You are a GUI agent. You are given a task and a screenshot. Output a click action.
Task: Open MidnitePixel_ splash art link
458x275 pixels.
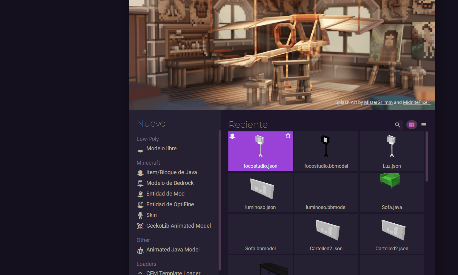tap(417, 102)
